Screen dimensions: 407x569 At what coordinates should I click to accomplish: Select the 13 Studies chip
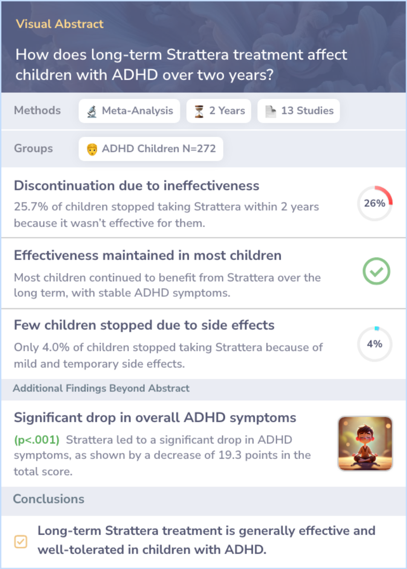click(298, 111)
